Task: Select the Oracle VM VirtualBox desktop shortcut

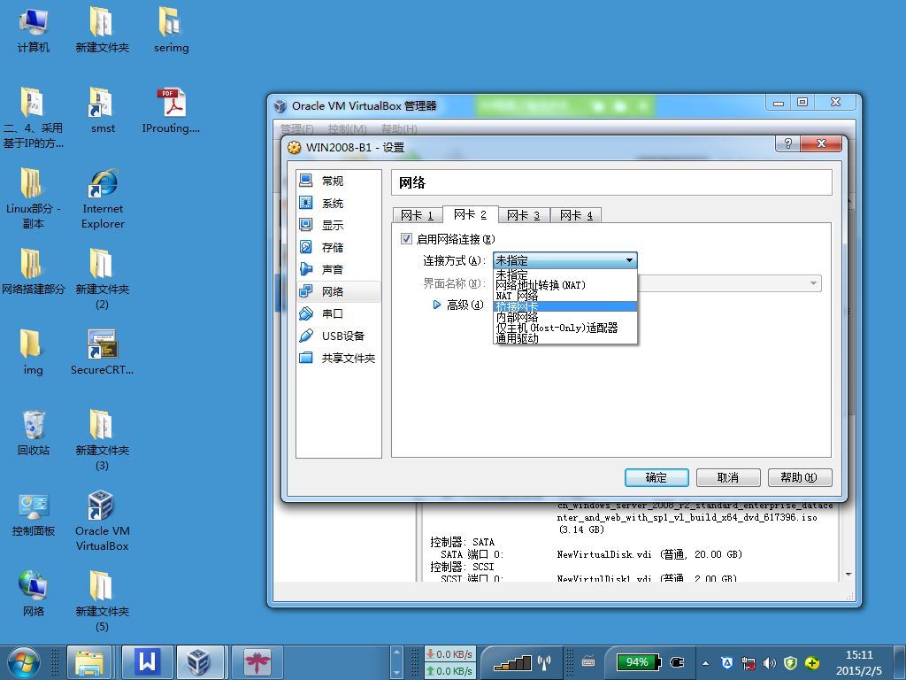Action: click(x=103, y=521)
